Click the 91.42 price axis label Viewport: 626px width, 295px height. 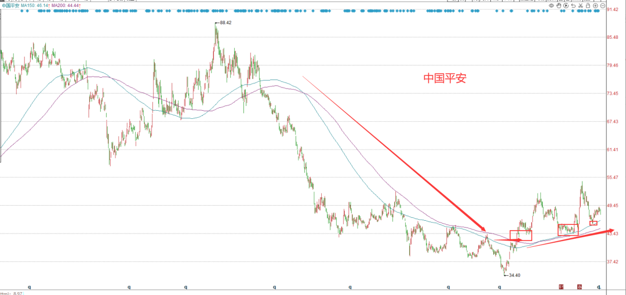click(x=613, y=9)
